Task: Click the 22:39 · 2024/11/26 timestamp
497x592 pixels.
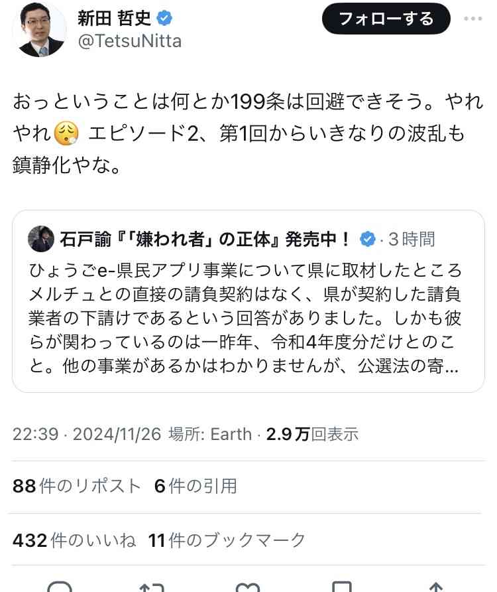Action: click(x=87, y=434)
